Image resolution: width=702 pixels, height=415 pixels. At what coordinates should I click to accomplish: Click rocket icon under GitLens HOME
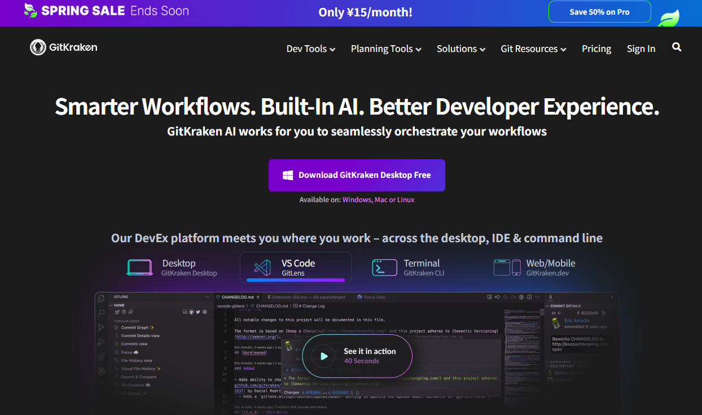tap(117, 312)
